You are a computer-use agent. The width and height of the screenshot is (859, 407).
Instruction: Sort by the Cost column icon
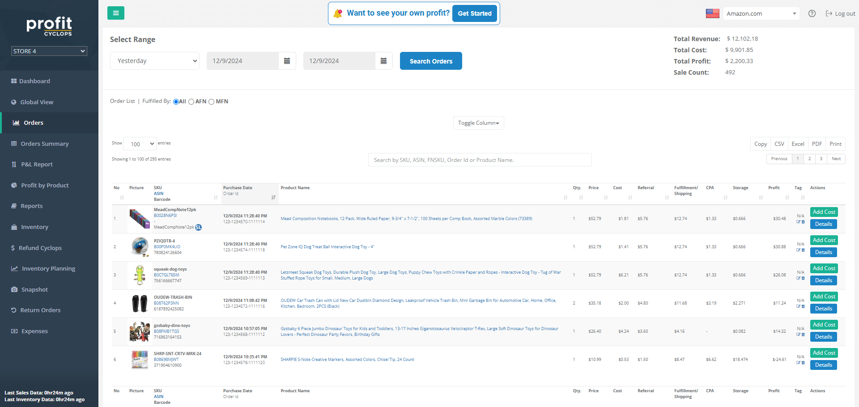[x=630, y=197]
